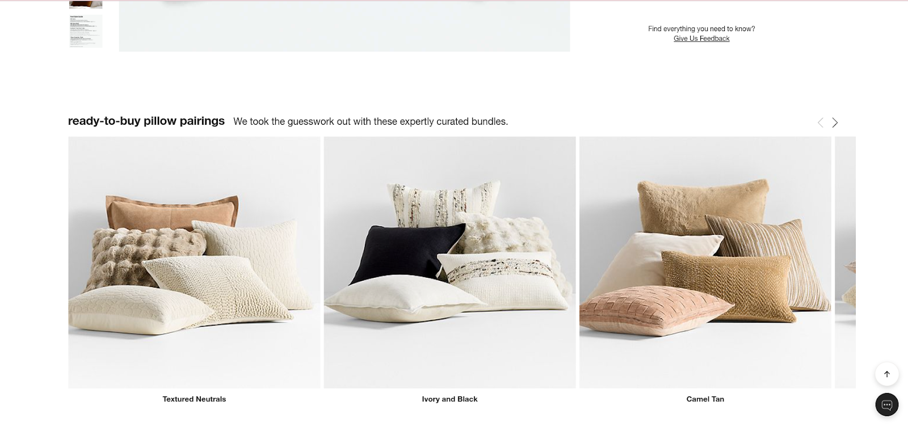Open the Give Us Feedback link
908x427 pixels.
(701, 39)
